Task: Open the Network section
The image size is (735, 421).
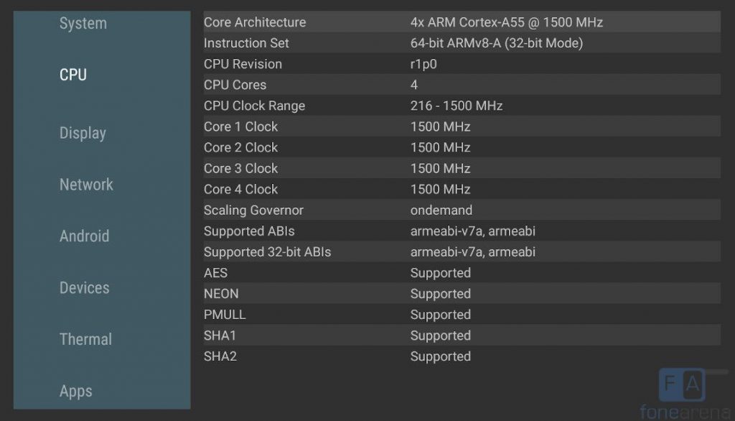Action: tap(86, 185)
